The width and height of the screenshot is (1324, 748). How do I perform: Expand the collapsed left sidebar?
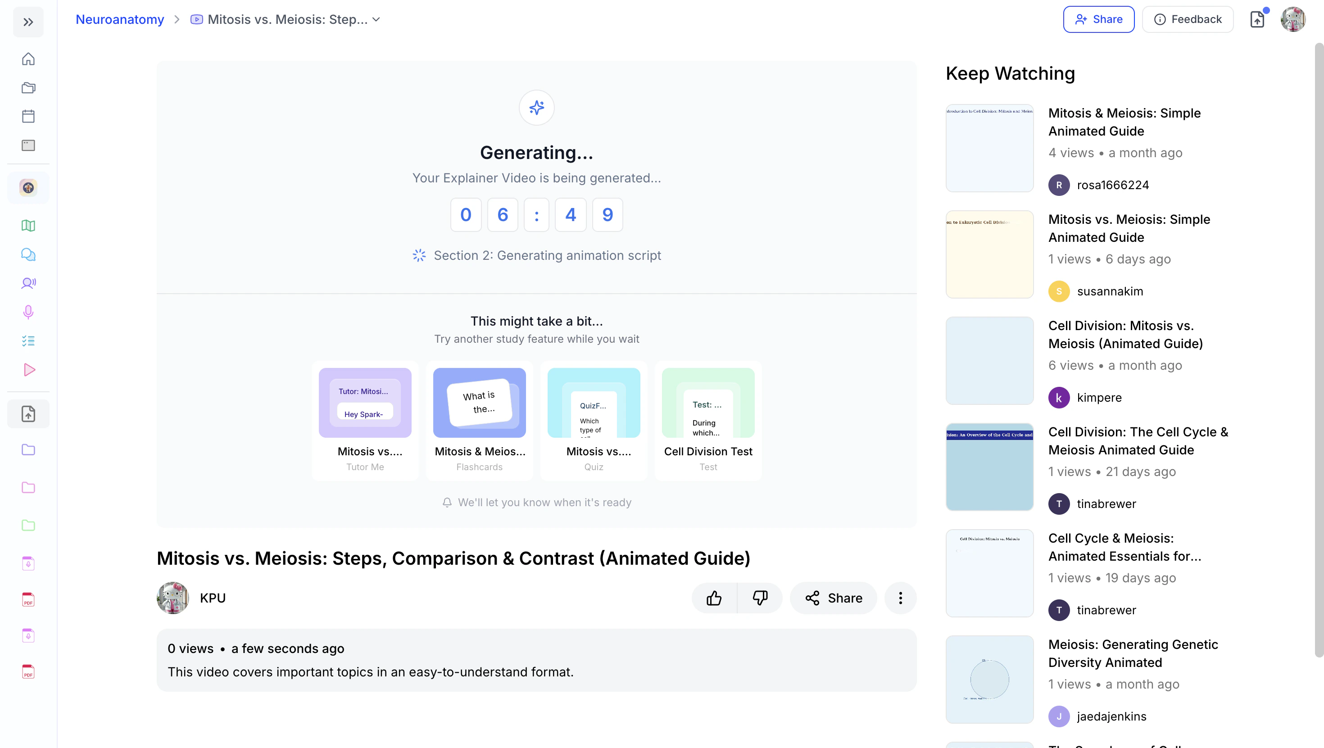28,22
